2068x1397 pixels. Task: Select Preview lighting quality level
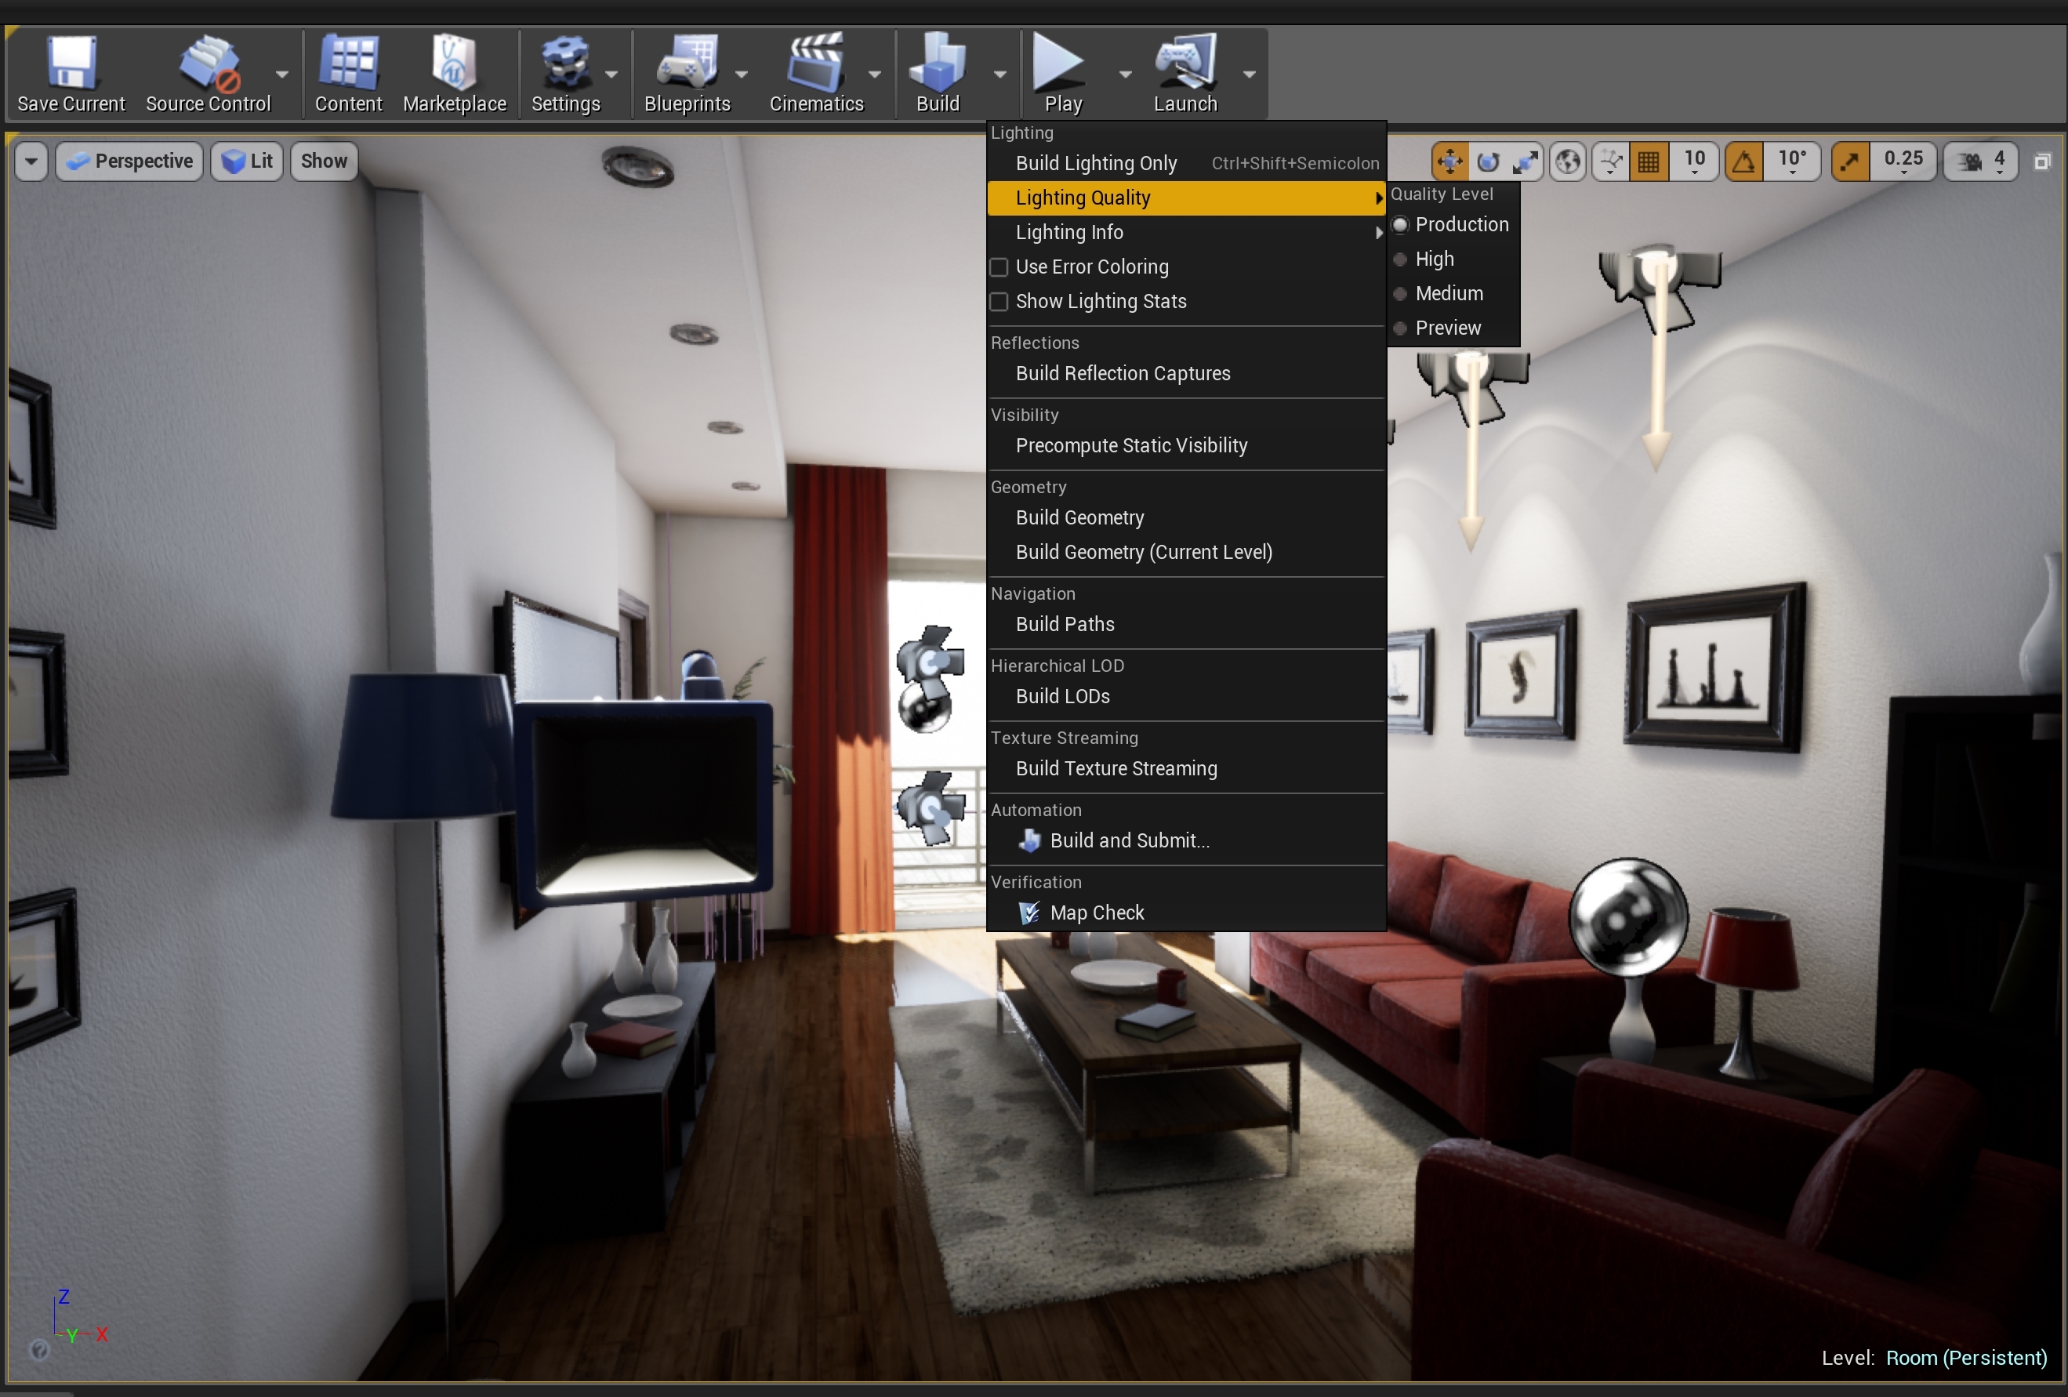coord(1447,328)
